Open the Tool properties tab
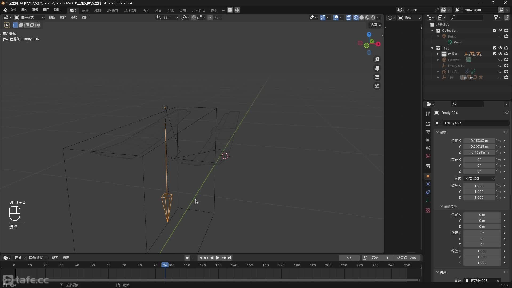Viewport: 512px width, 288px height. [x=428, y=114]
